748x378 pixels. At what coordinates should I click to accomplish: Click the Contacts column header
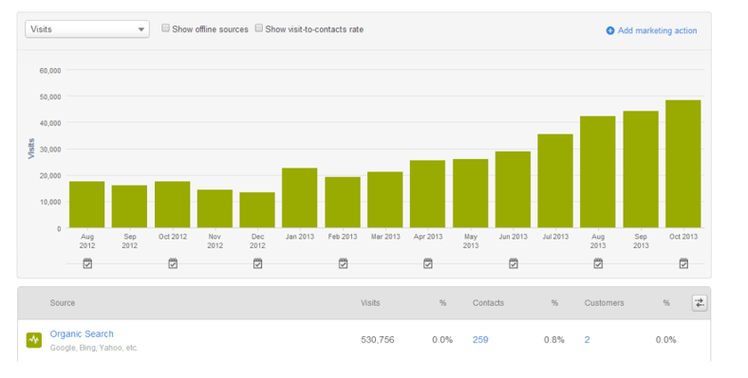[488, 303]
